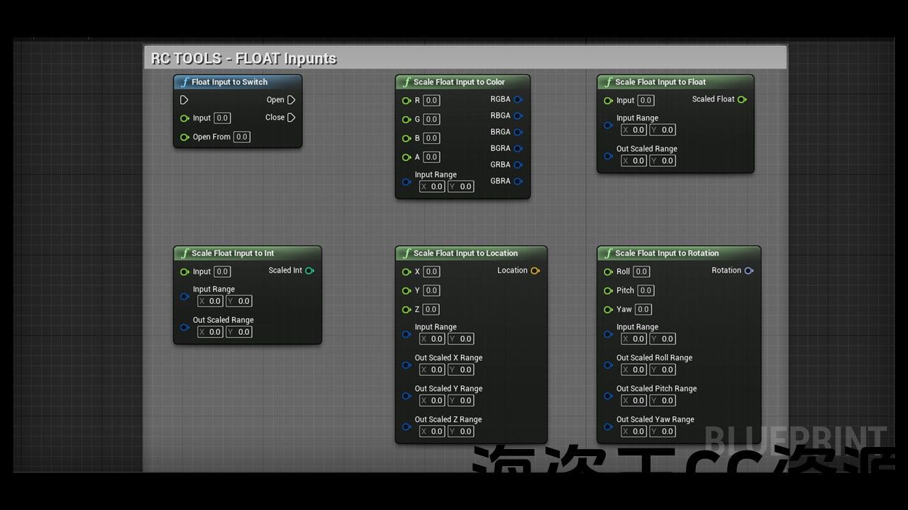Click the Open execution output pin

coord(291,100)
